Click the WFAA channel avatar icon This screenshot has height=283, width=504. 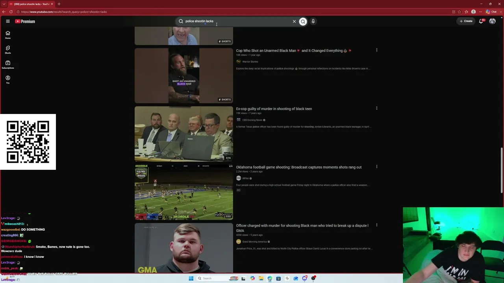click(x=239, y=178)
